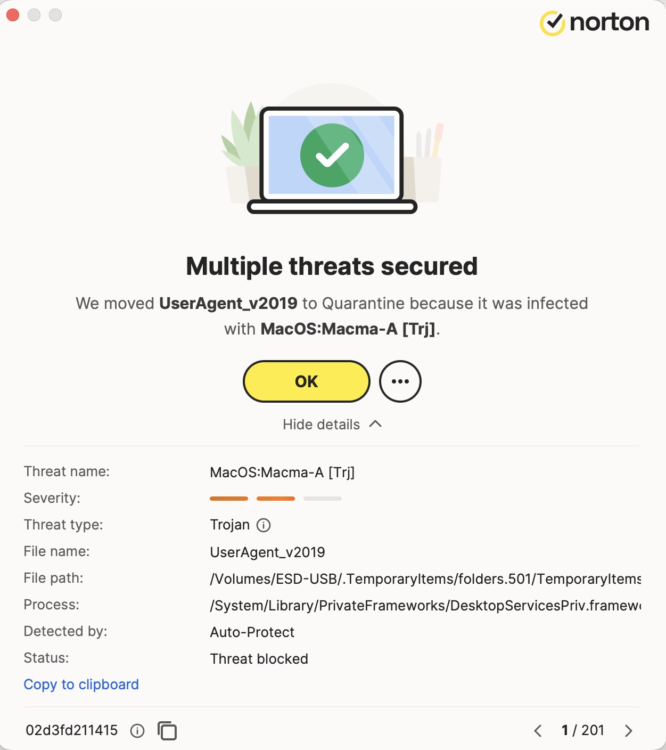Click the chevron beside Hide details
Image resolution: width=666 pixels, height=750 pixels.
(376, 423)
